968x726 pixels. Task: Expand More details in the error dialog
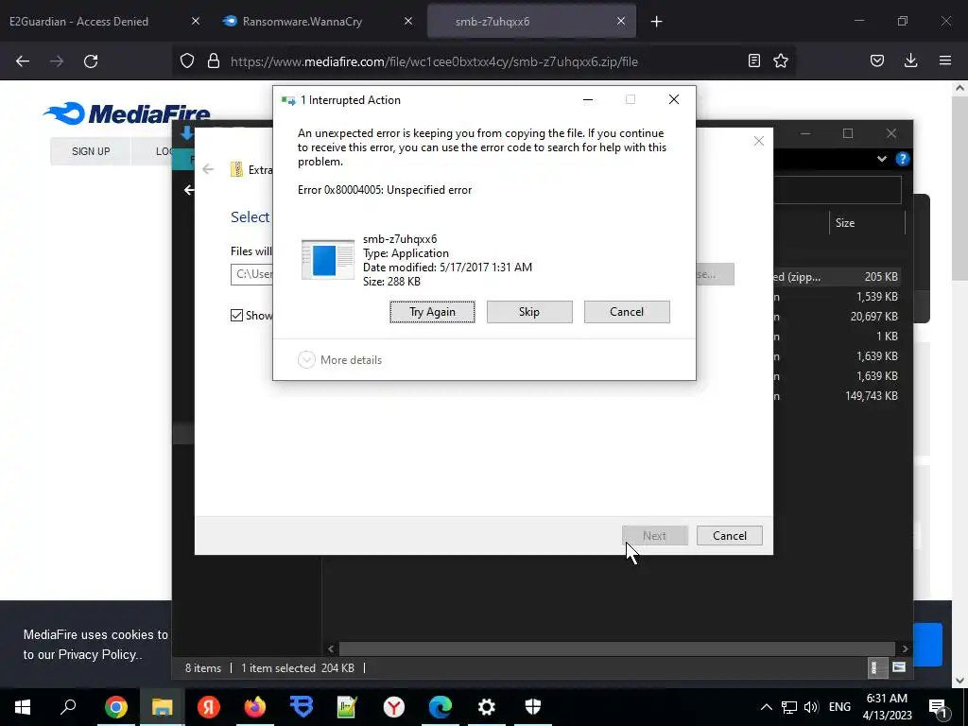(x=339, y=360)
